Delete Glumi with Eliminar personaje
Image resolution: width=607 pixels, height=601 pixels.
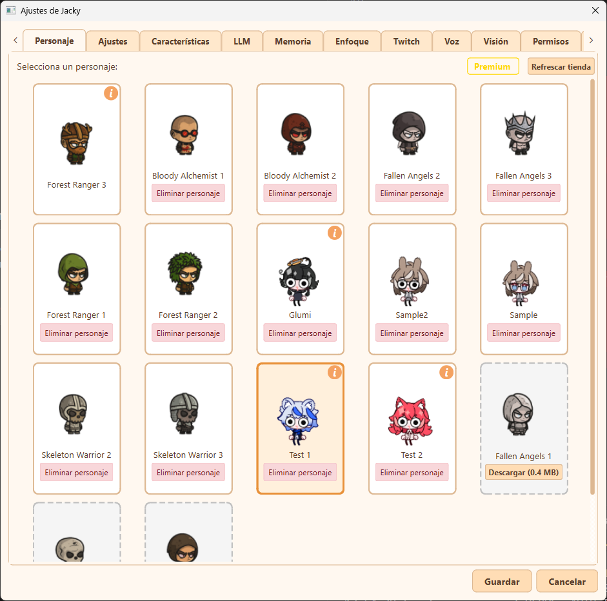tap(300, 333)
